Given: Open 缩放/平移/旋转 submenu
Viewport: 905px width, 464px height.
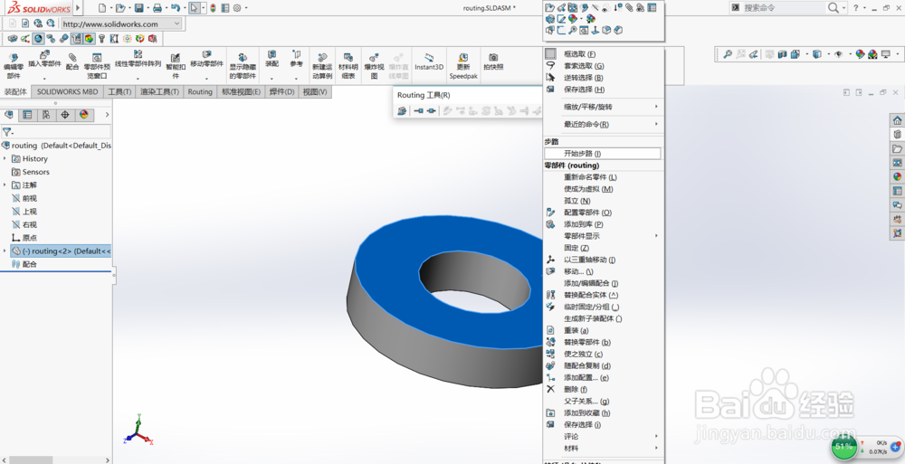Looking at the screenshot, I should [604, 107].
